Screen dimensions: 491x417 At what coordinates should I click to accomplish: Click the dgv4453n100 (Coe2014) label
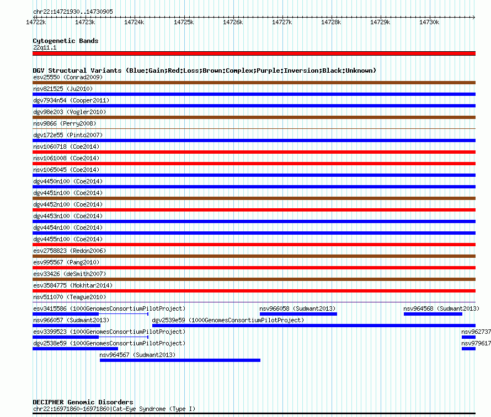tap(68, 216)
